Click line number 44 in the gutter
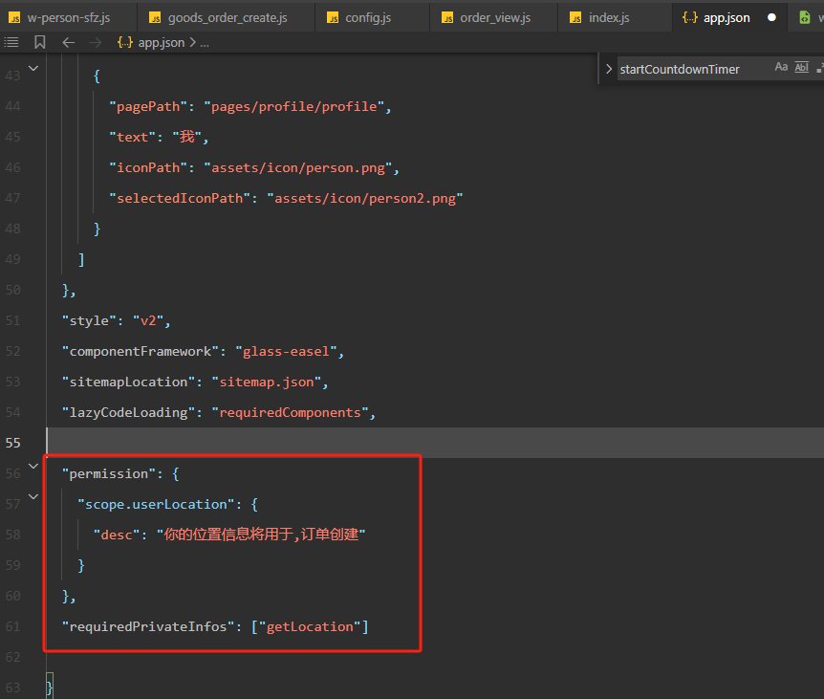824x699 pixels. [x=13, y=107]
